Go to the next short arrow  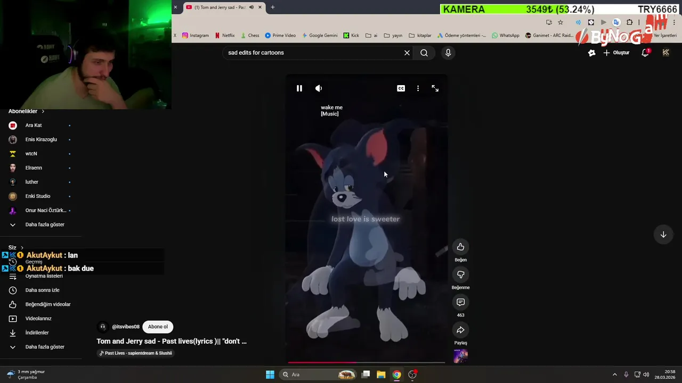[x=663, y=235]
